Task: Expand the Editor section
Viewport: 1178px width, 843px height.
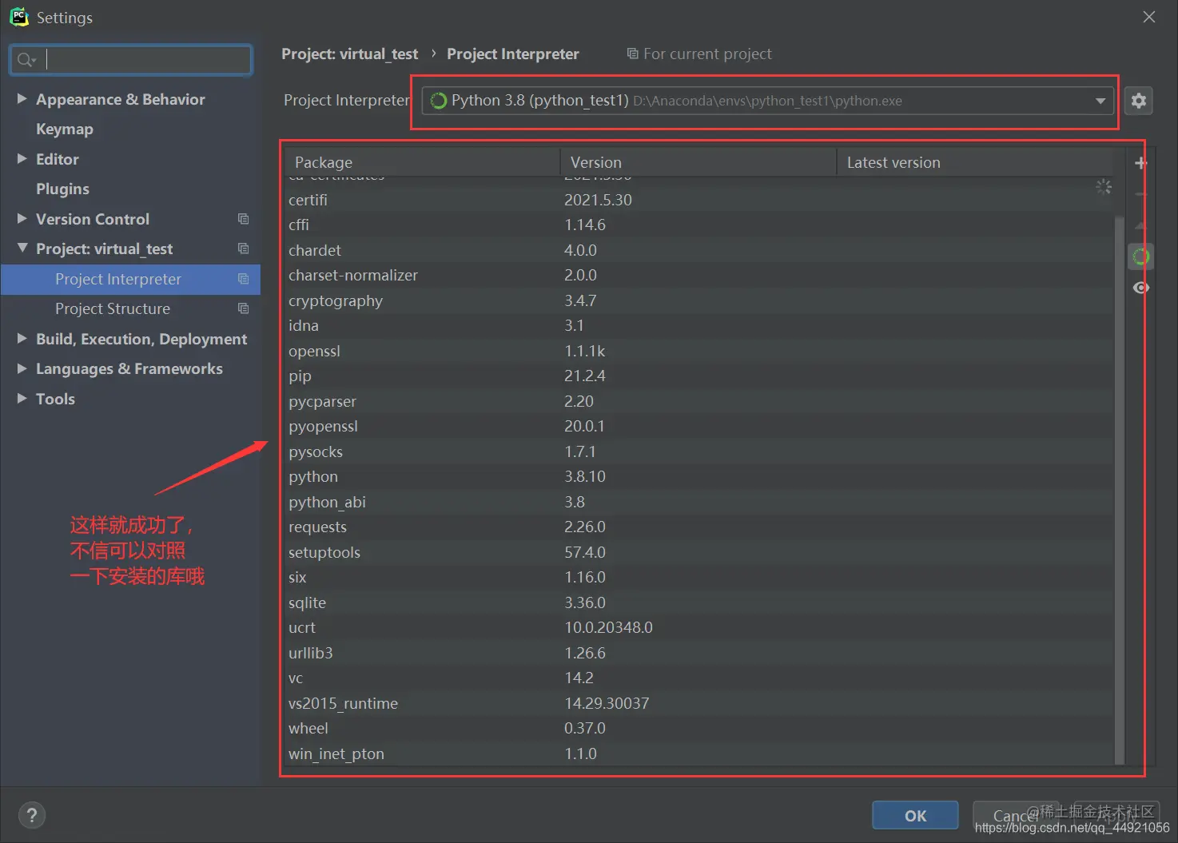Action: (x=22, y=159)
